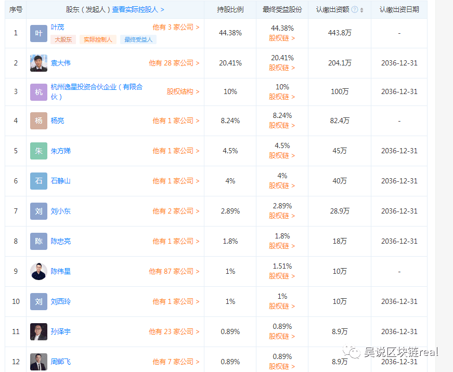This screenshot has height=372, width=453.
Task: Open 杭州逸星投资合伙企业（有限合伙）link
Action: tap(97, 92)
